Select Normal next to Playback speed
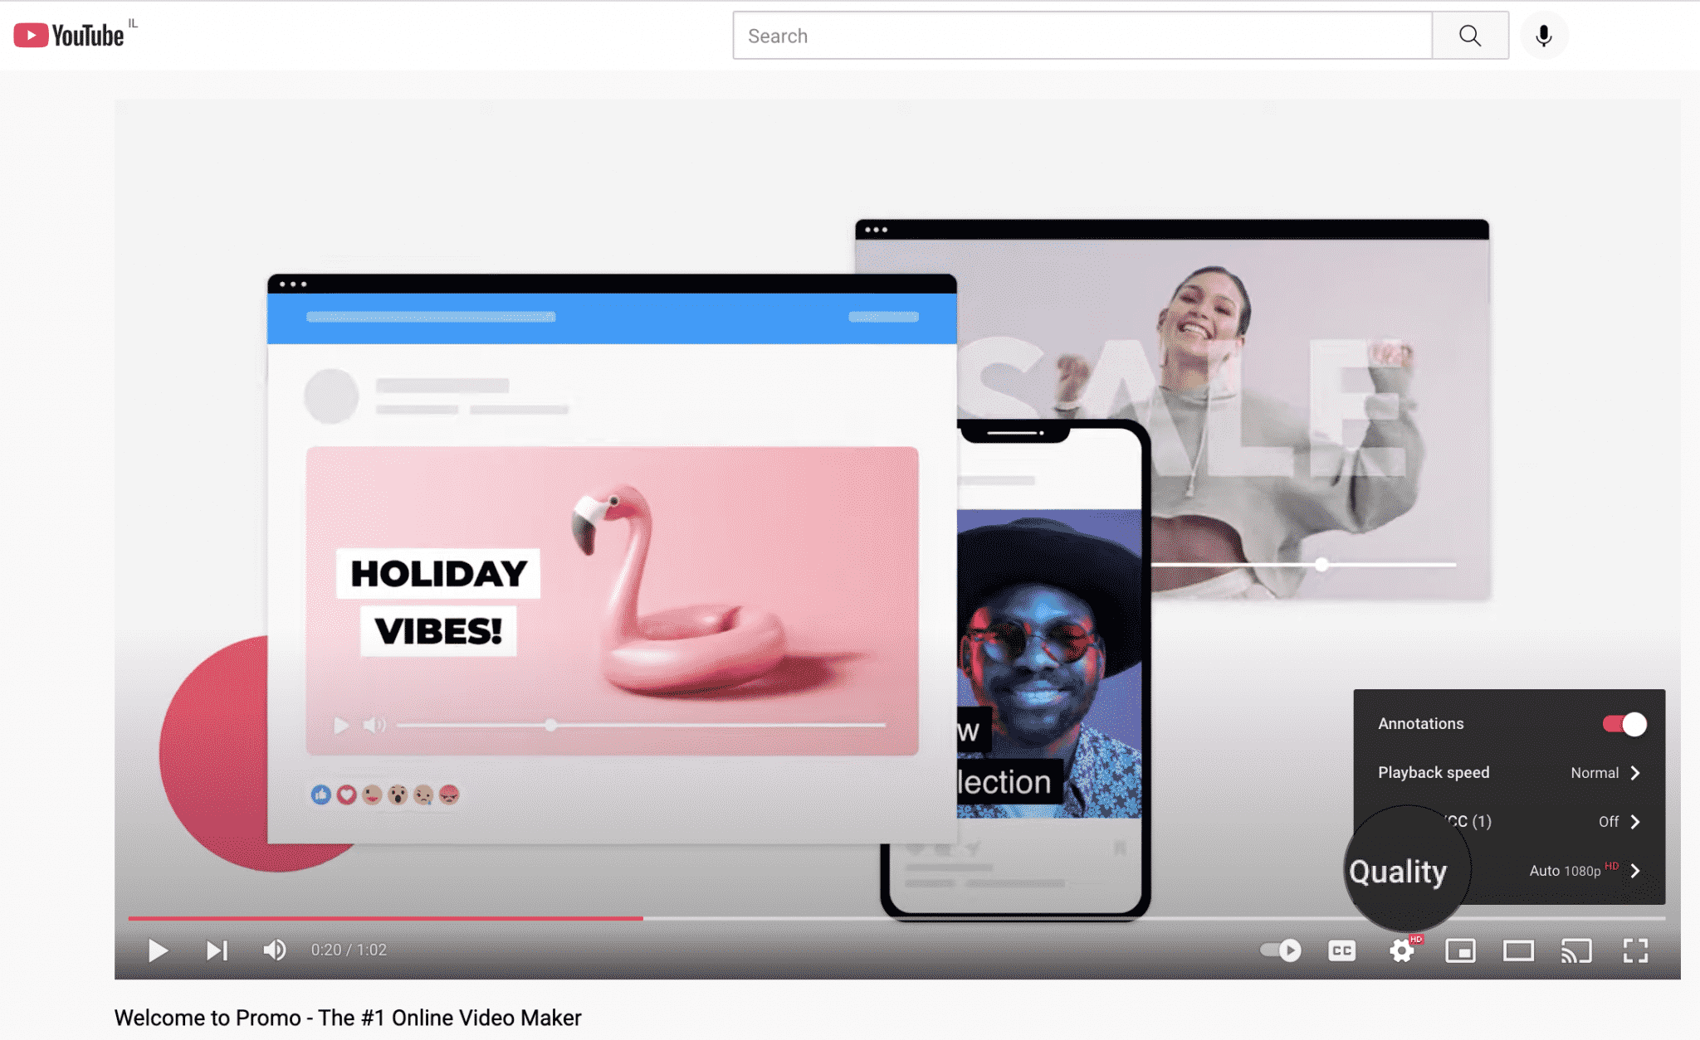1700x1040 pixels. click(1595, 772)
